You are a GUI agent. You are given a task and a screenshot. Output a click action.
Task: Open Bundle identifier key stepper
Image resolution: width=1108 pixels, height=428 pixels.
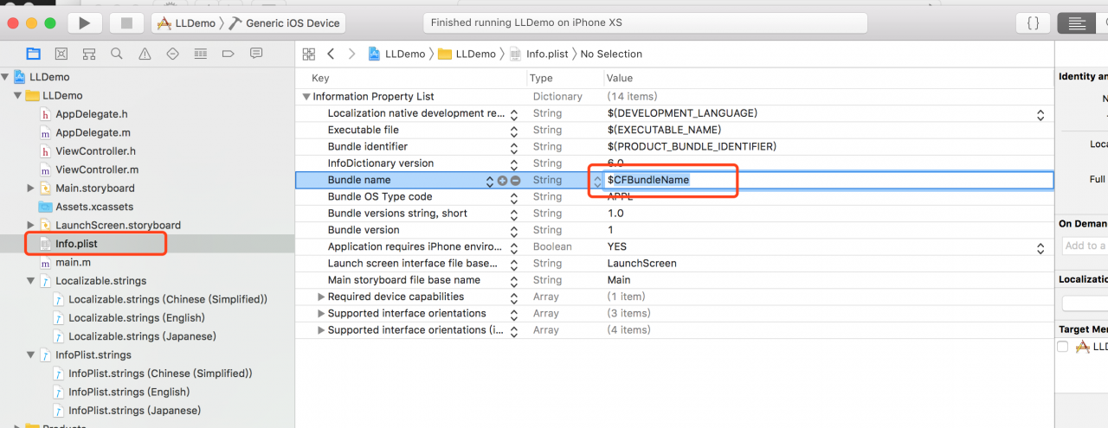[x=513, y=147]
